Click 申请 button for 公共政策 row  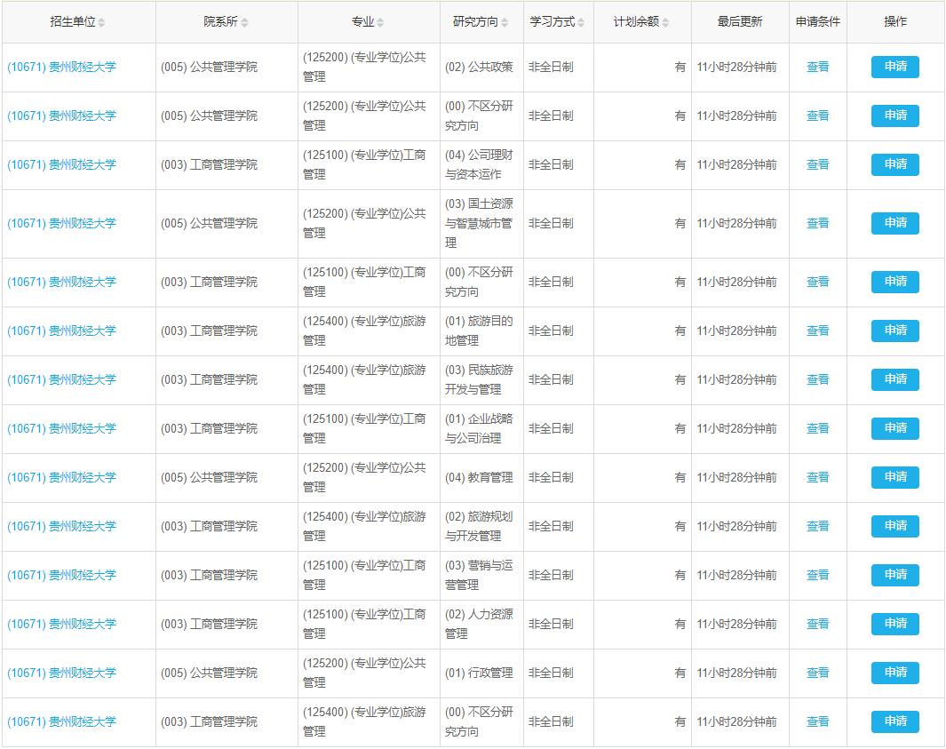coord(894,67)
